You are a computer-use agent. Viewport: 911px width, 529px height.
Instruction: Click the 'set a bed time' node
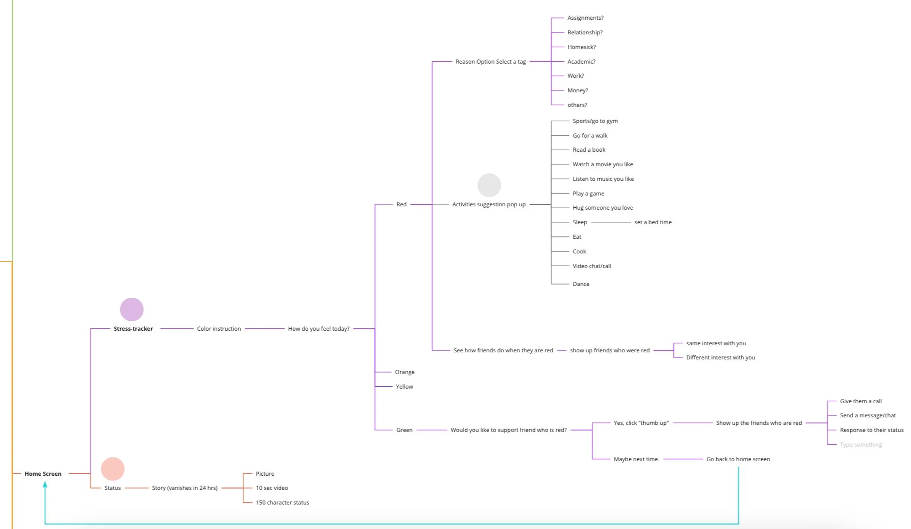click(x=653, y=222)
